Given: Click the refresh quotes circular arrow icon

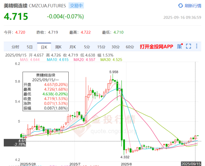Looking at the screenshot, I should tap(180, 5).
